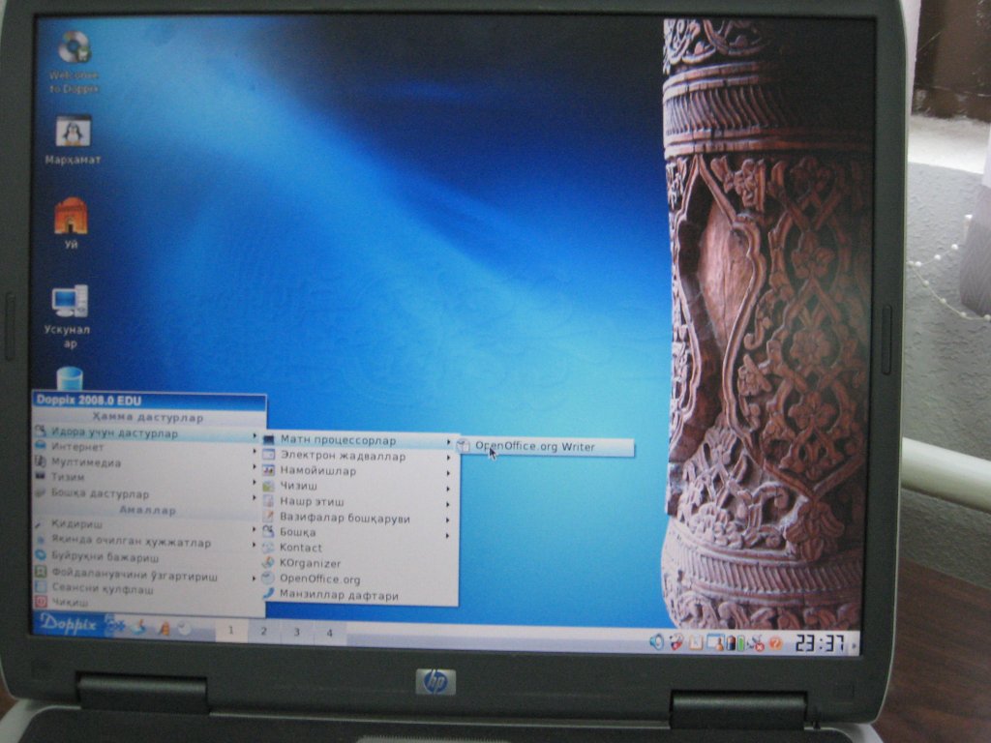Open the Уй home folder icon
Viewport: 991px width, 743px height.
click(x=71, y=223)
